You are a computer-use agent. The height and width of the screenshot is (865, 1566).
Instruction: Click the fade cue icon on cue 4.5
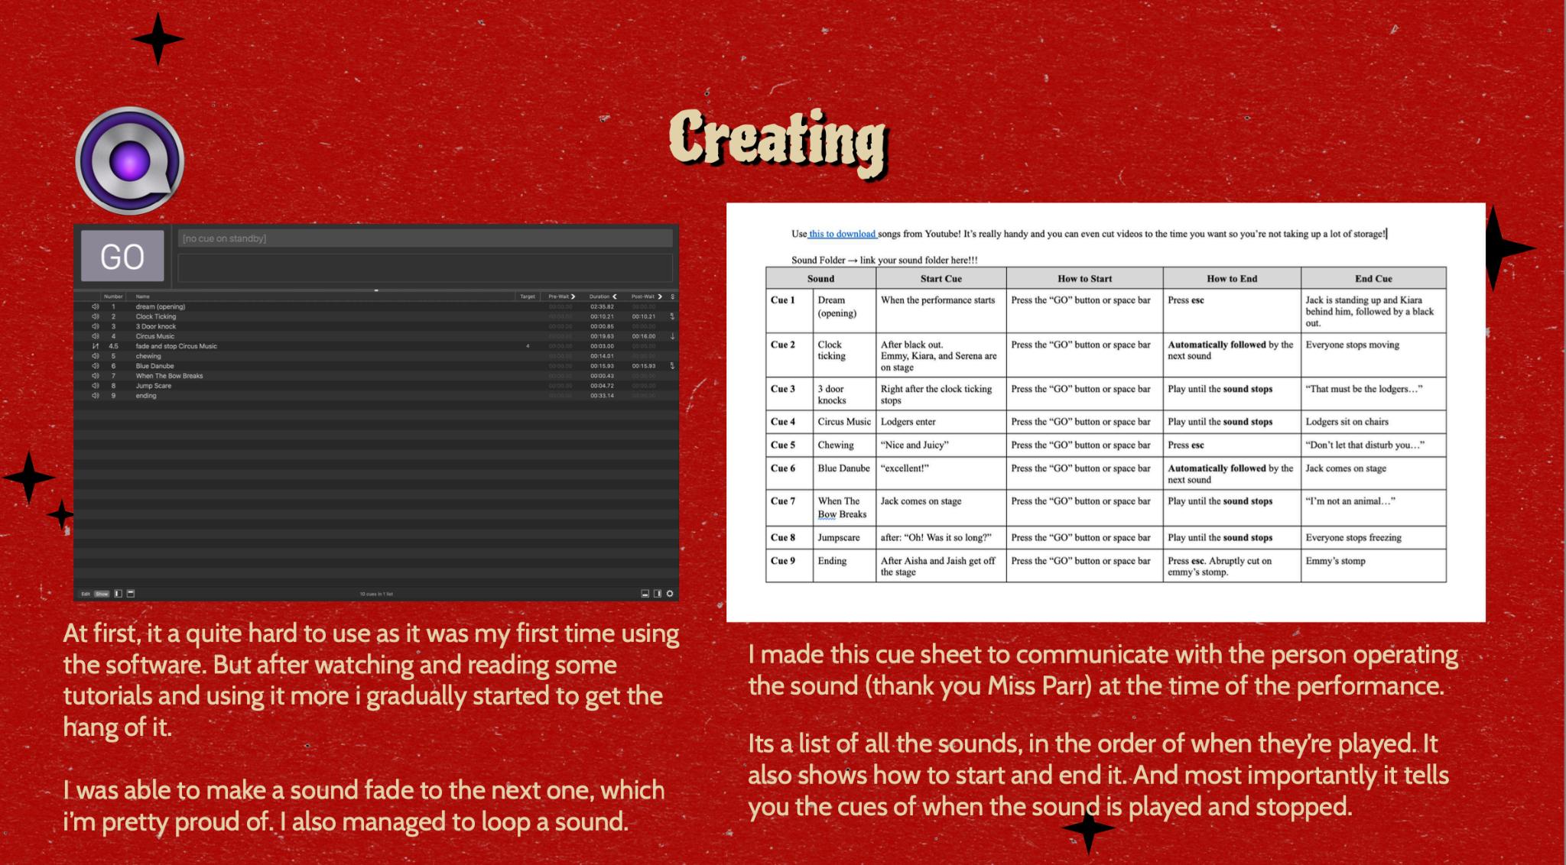point(96,346)
